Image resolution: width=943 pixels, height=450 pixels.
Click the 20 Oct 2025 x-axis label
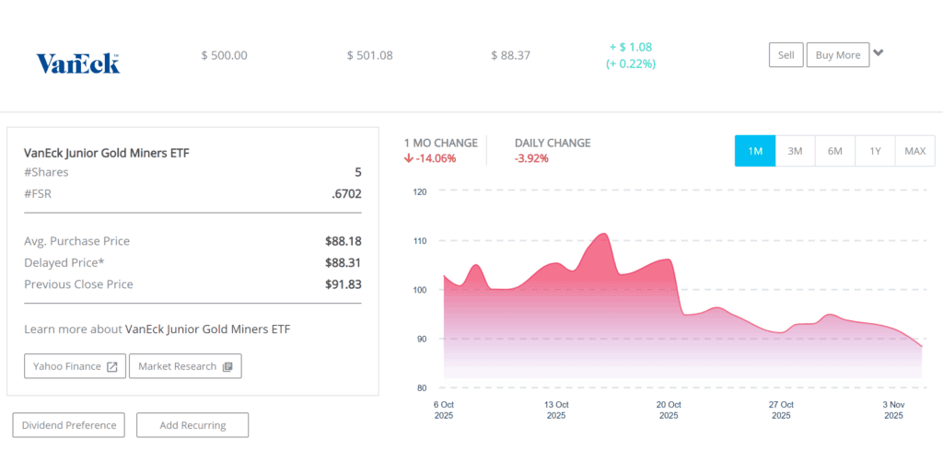coord(669,410)
